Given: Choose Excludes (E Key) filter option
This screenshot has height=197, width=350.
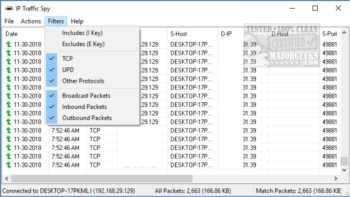Looking at the screenshot, I should [x=92, y=44].
